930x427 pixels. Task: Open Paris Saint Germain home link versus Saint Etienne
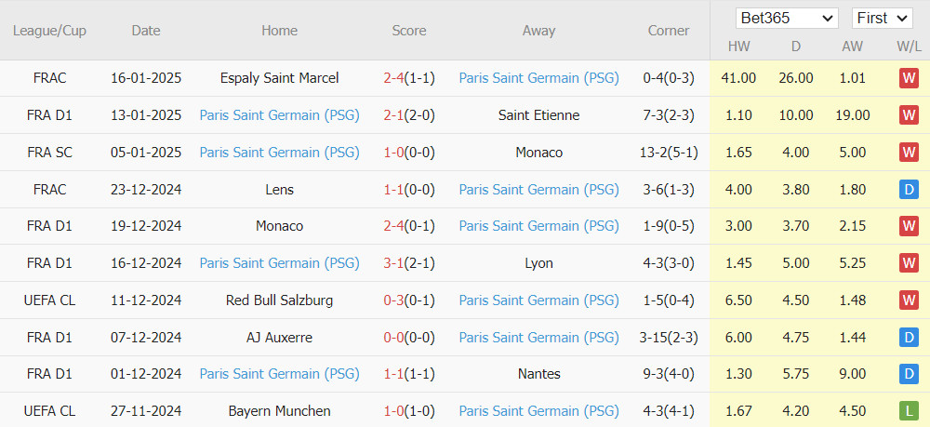279,115
